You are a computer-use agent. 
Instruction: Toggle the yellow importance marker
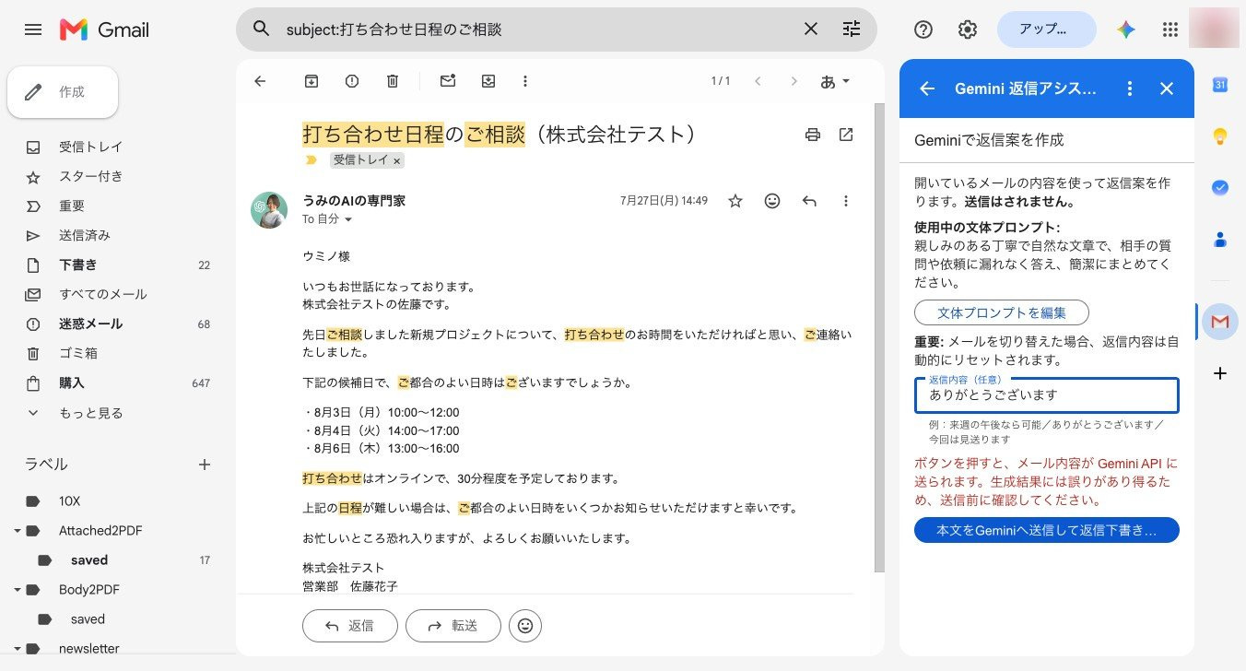point(311,160)
